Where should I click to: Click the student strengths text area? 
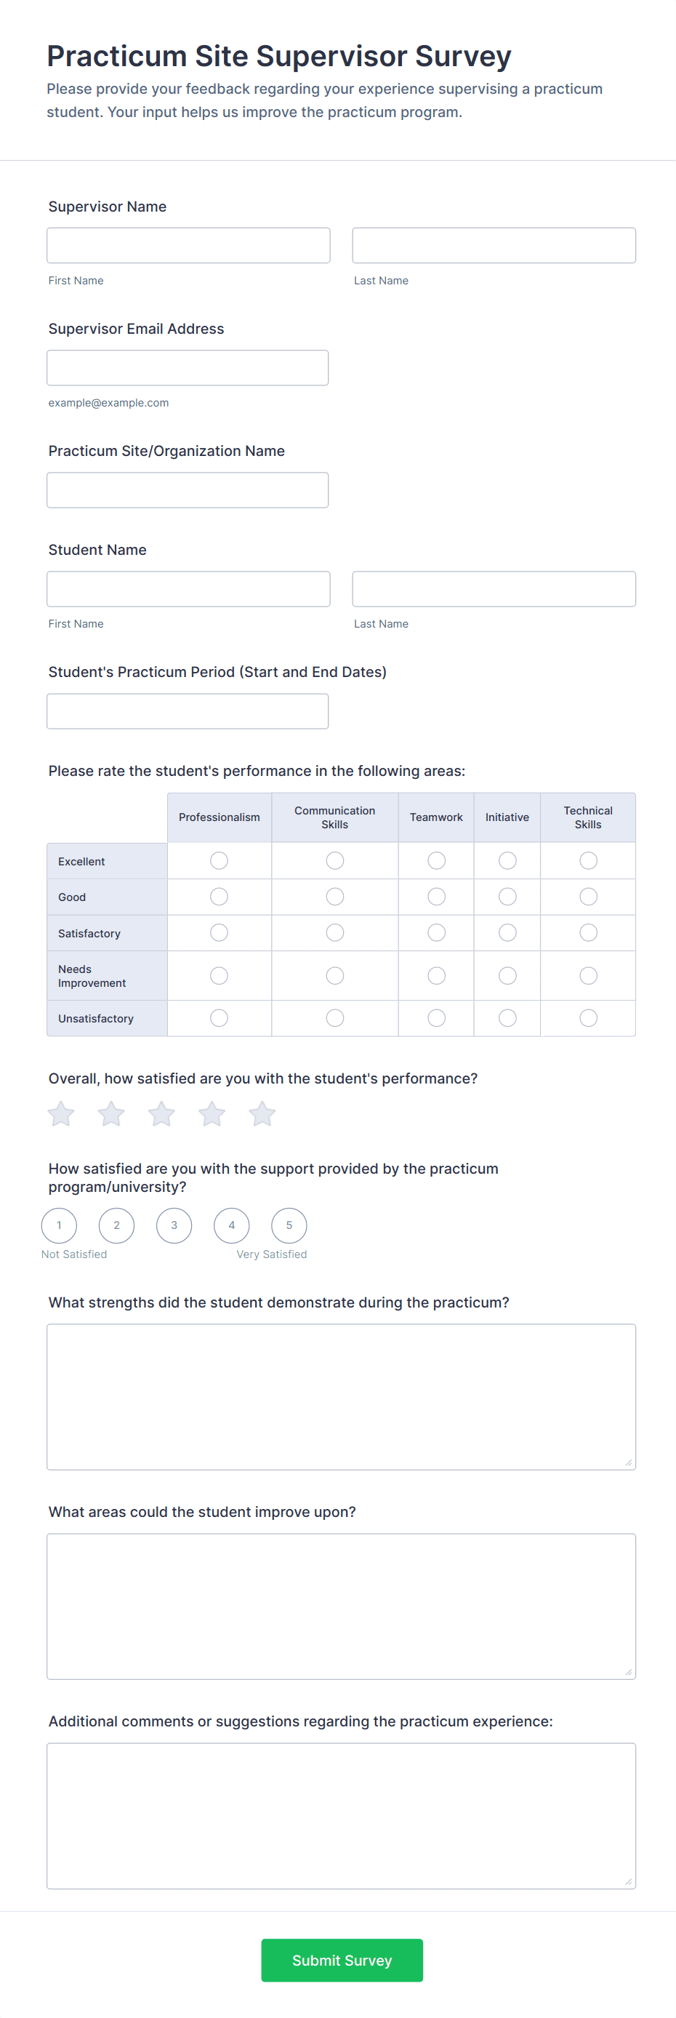341,1396
